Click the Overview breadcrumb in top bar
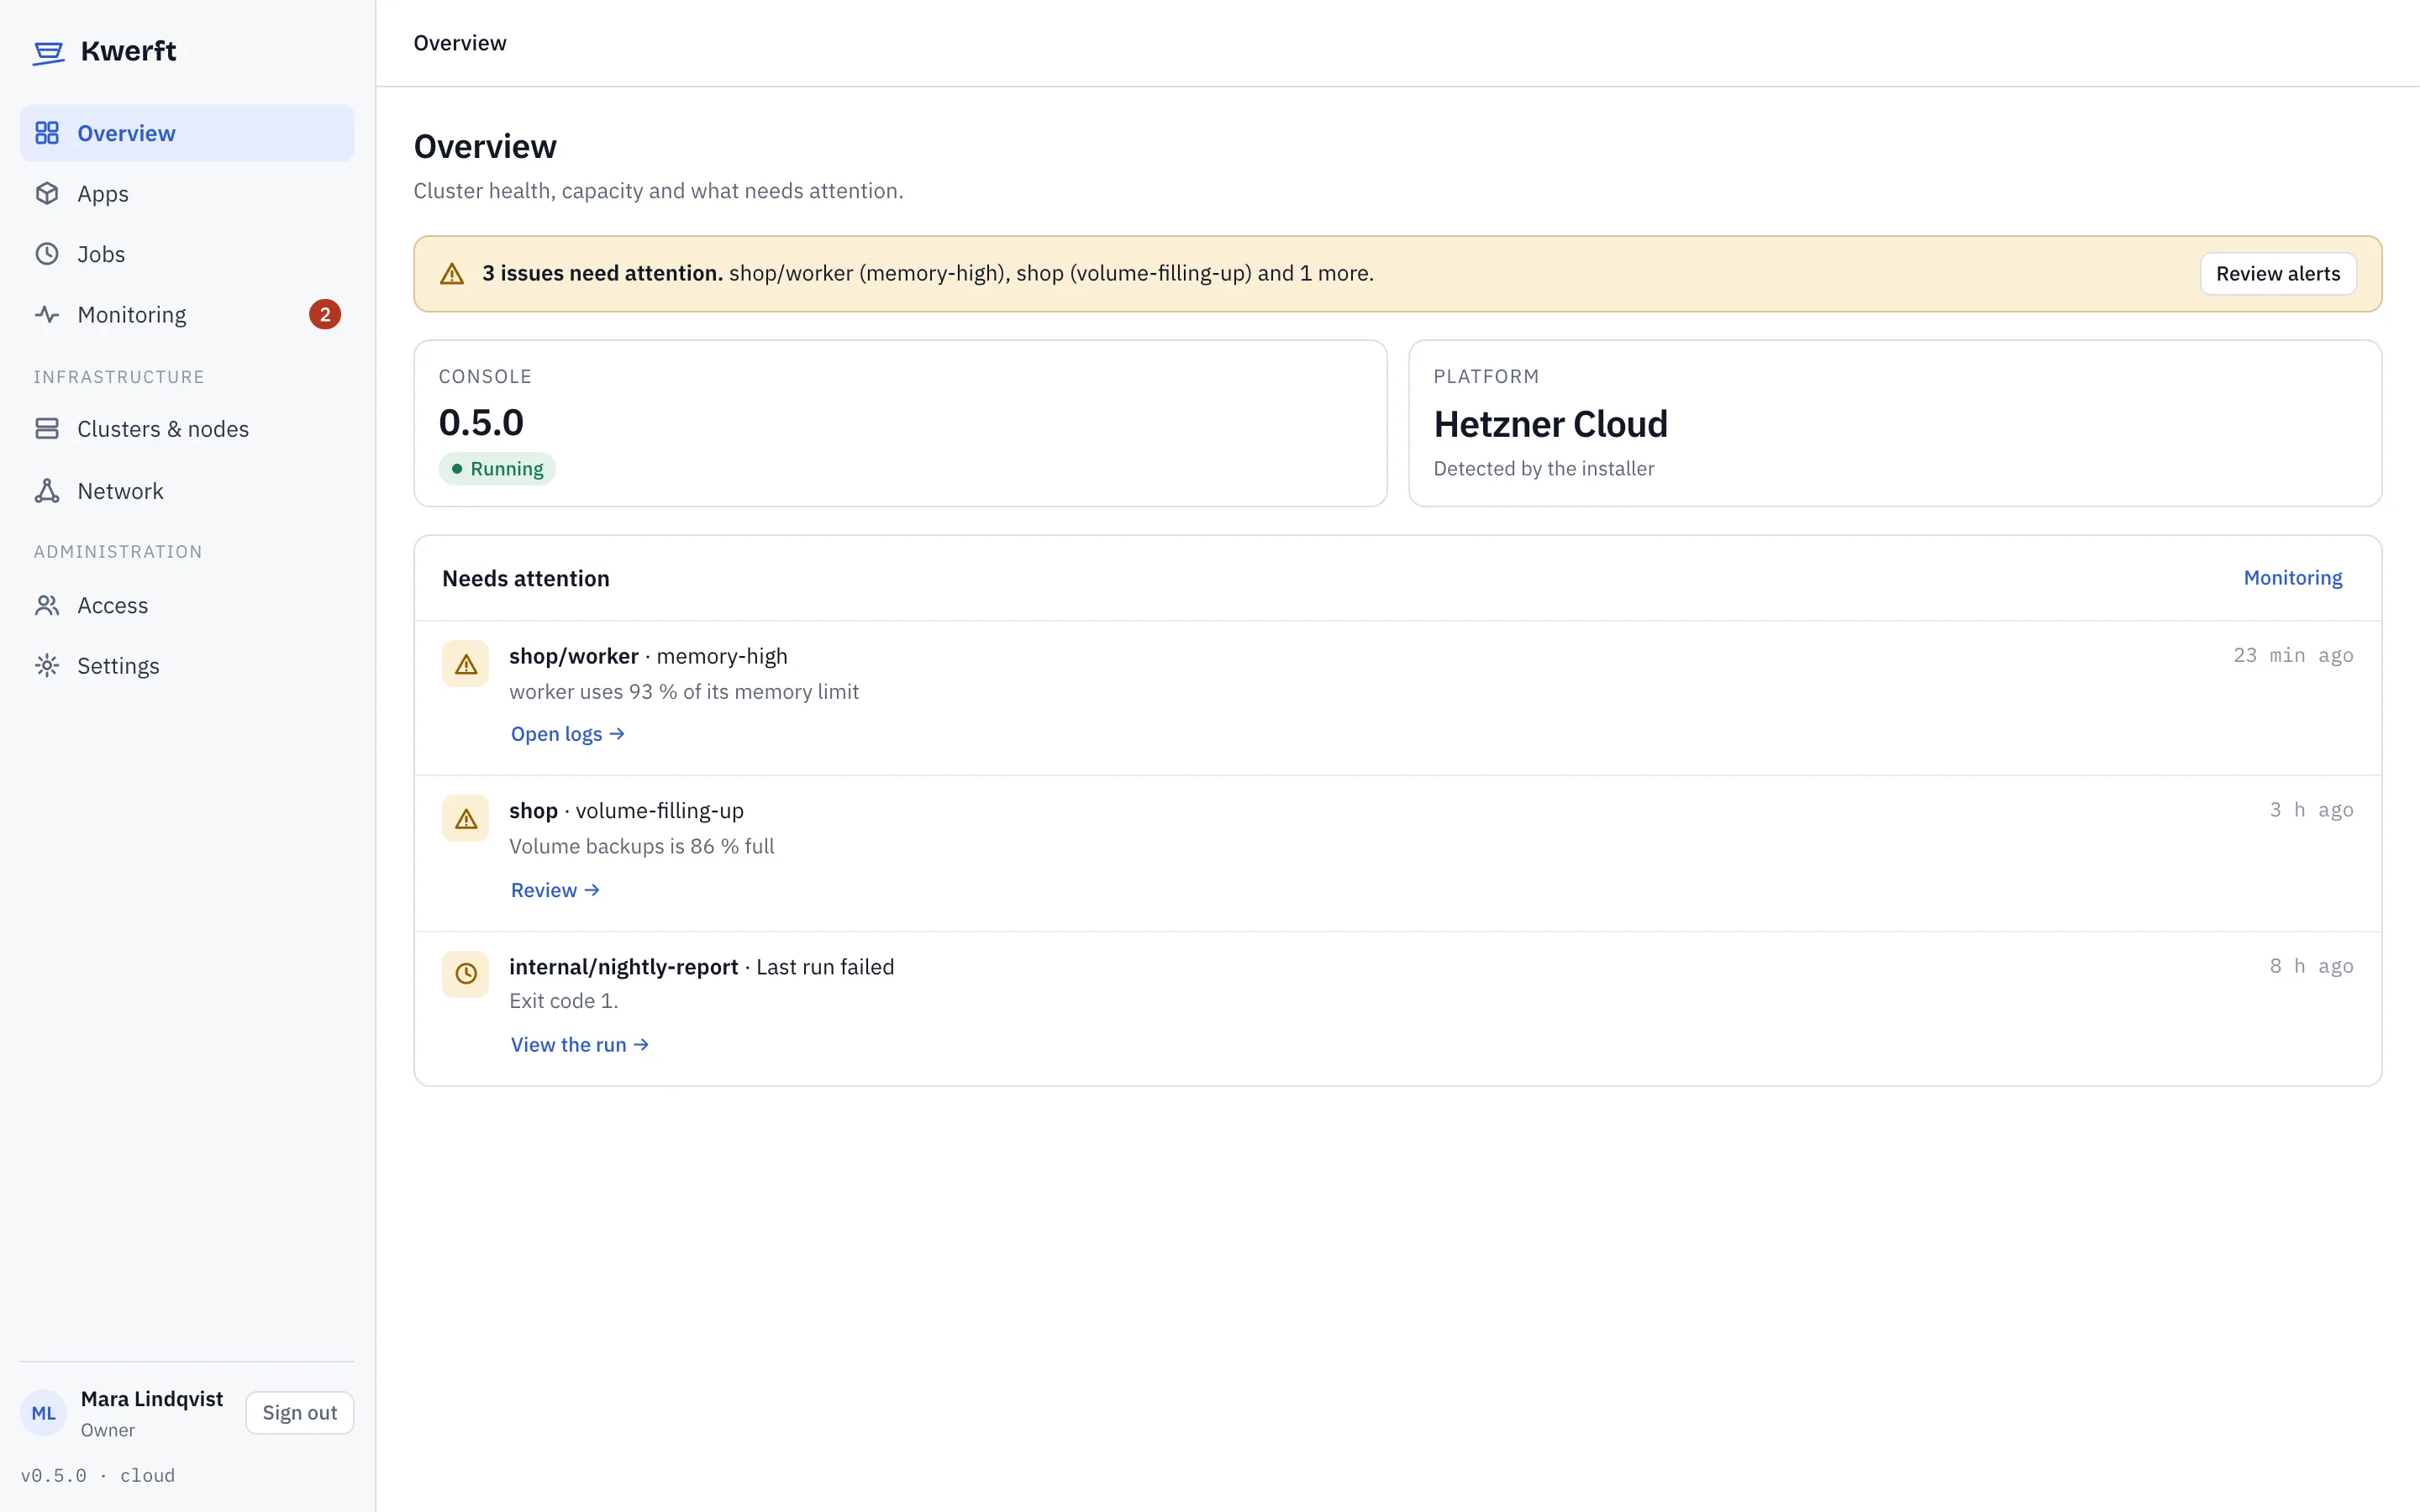The image size is (2420, 1512). [460, 43]
